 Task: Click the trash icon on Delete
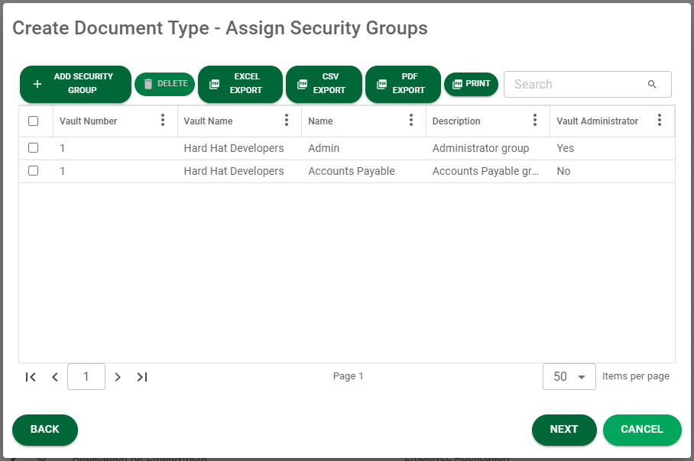pos(148,84)
